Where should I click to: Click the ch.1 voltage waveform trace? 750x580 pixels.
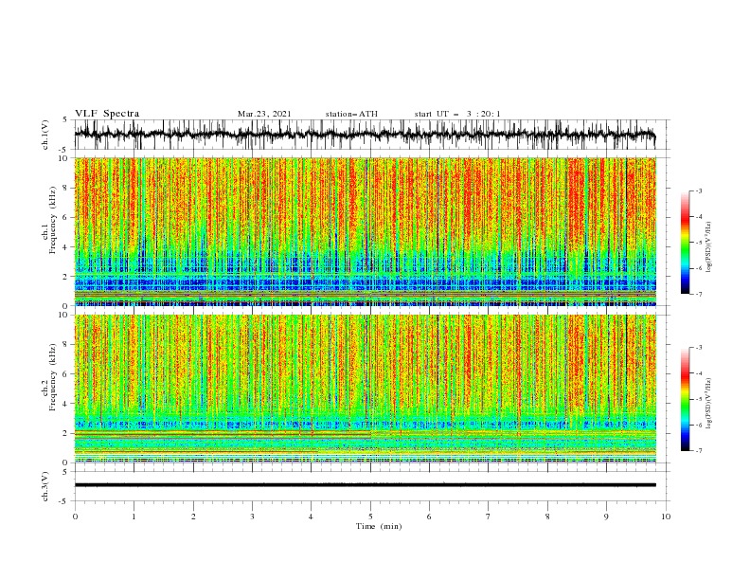click(365, 135)
